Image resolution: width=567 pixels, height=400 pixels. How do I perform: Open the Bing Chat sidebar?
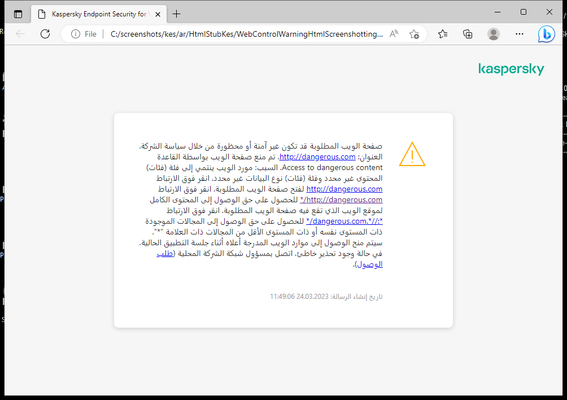[546, 34]
